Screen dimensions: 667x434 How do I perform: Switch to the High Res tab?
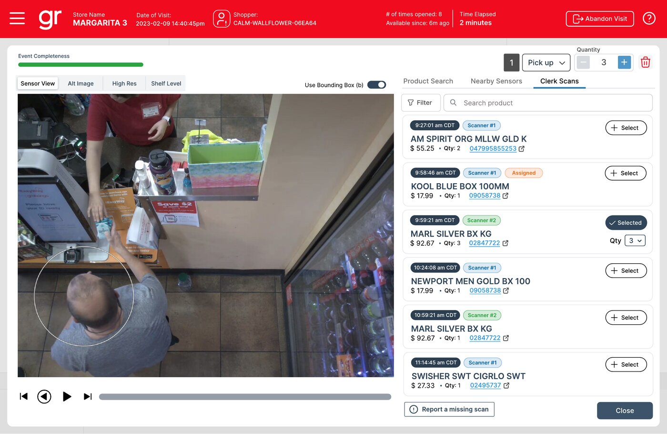(x=124, y=83)
